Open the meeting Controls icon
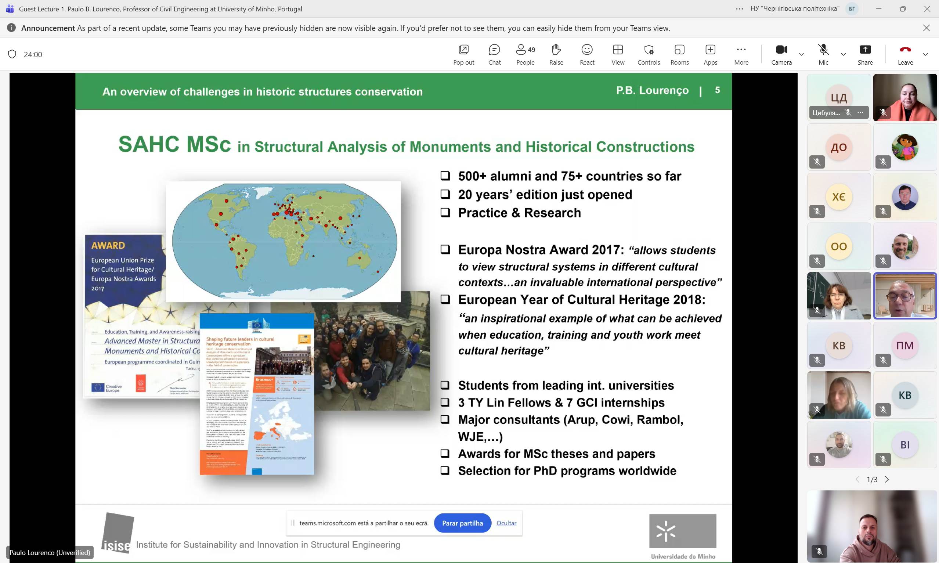Viewport: 939px width, 563px height. coord(649,54)
